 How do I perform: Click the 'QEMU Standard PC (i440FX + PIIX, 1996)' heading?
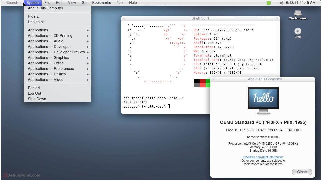[263, 122]
